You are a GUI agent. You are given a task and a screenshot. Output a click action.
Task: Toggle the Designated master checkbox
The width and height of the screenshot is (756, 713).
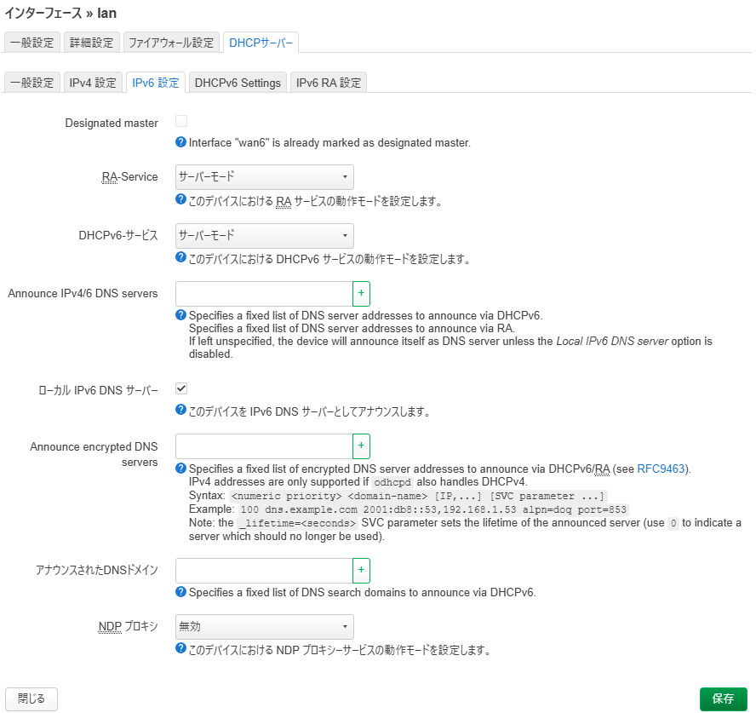click(181, 121)
